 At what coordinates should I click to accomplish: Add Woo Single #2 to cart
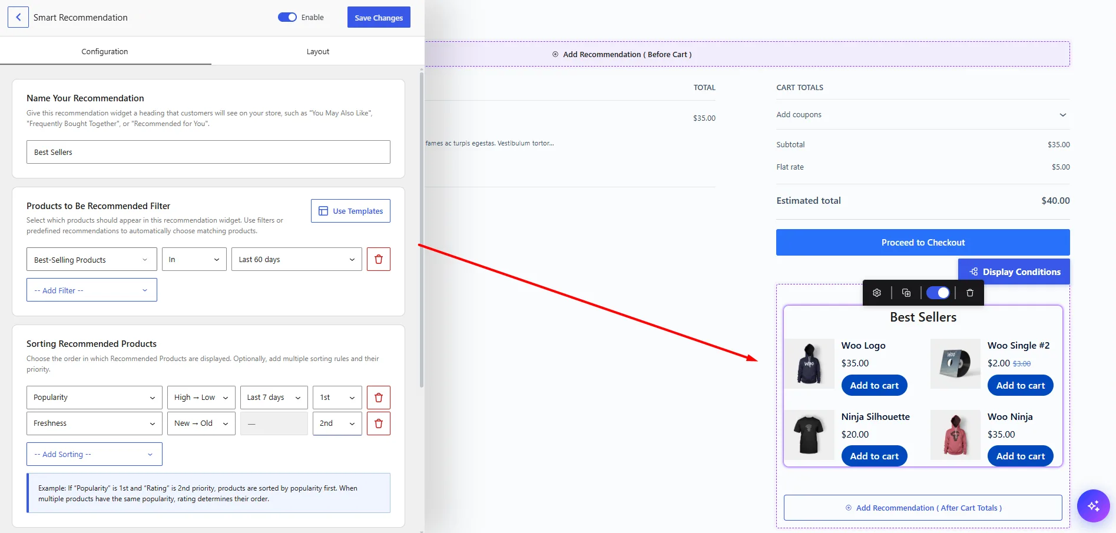(x=1021, y=385)
